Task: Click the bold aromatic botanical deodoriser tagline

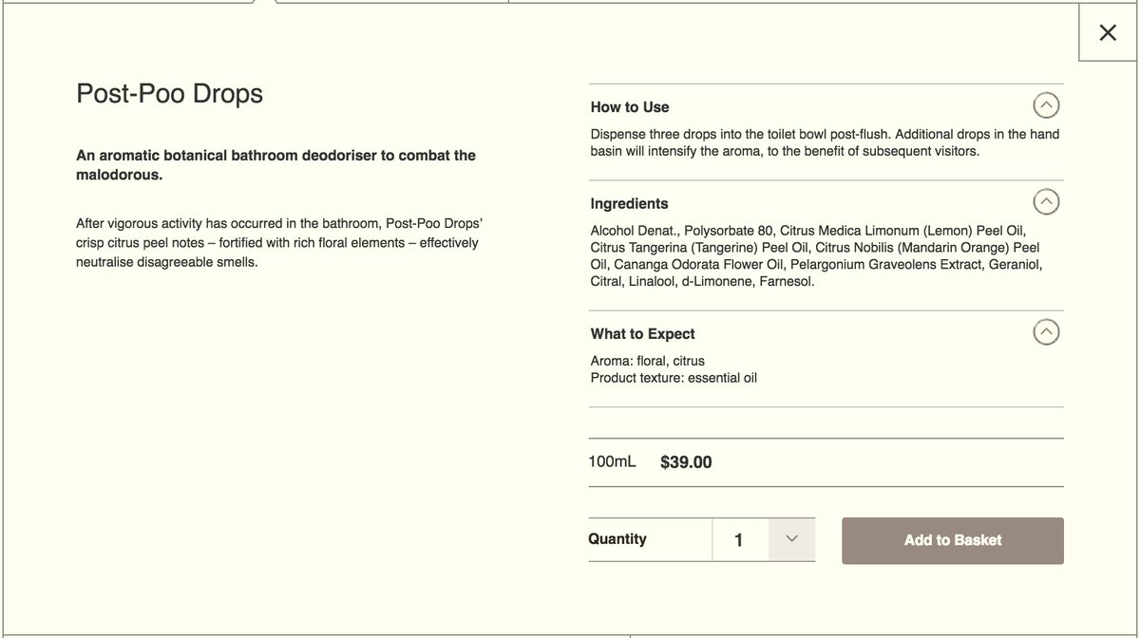Action: (x=275, y=165)
